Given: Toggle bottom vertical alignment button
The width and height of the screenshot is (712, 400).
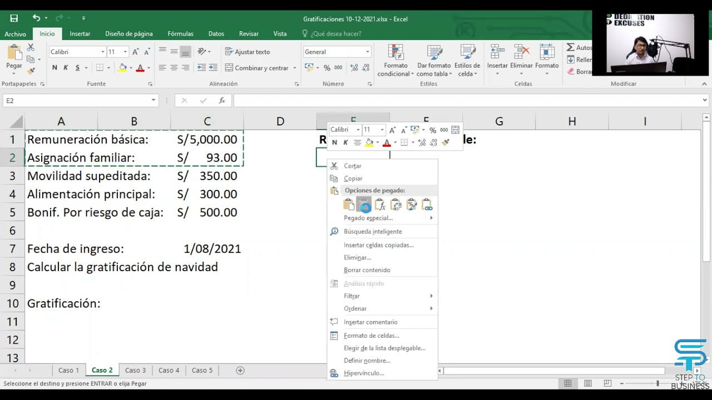Looking at the screenshot, I should 186,52.
